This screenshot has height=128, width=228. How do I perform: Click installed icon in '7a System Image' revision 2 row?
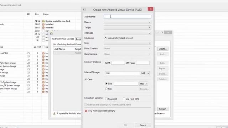(43, 63)
